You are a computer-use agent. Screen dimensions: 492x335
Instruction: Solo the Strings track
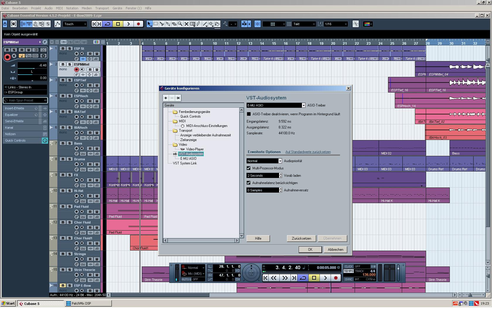(69, 254)
